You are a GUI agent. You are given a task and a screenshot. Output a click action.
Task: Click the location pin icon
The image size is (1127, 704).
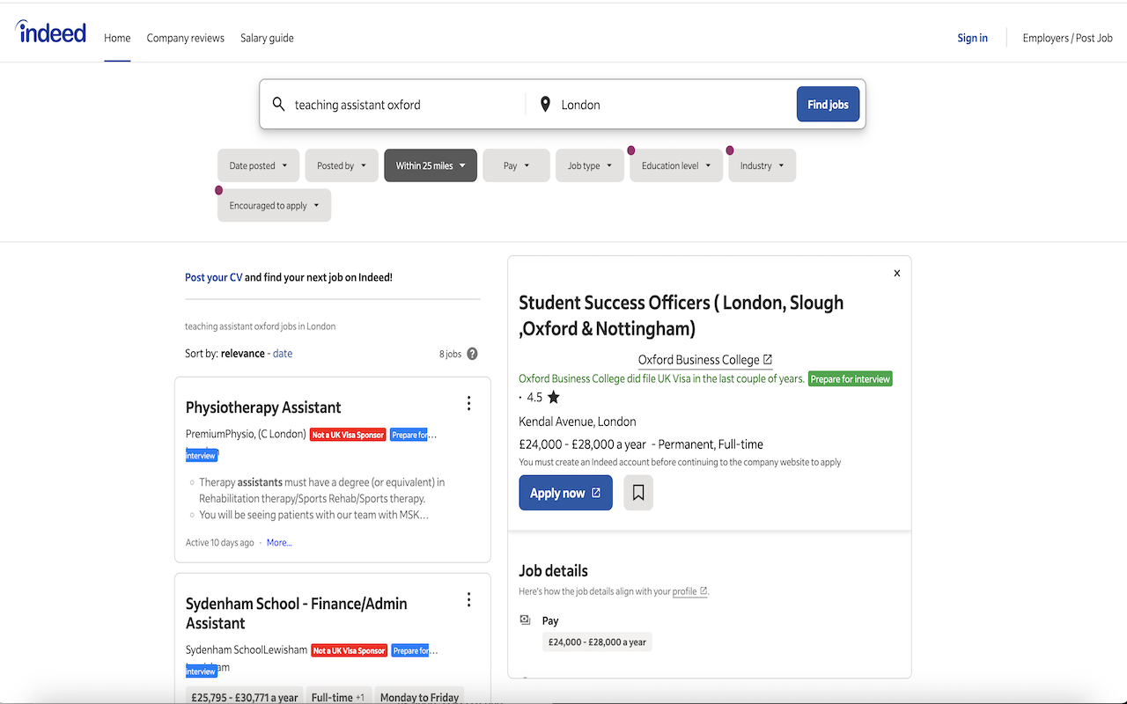click(x=545, y=105)
